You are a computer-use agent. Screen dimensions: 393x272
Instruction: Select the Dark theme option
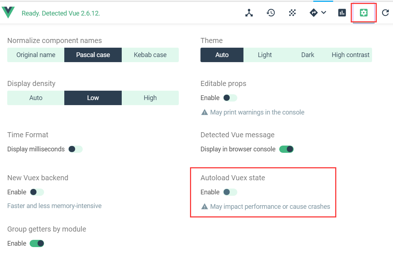tap(308, 55)
